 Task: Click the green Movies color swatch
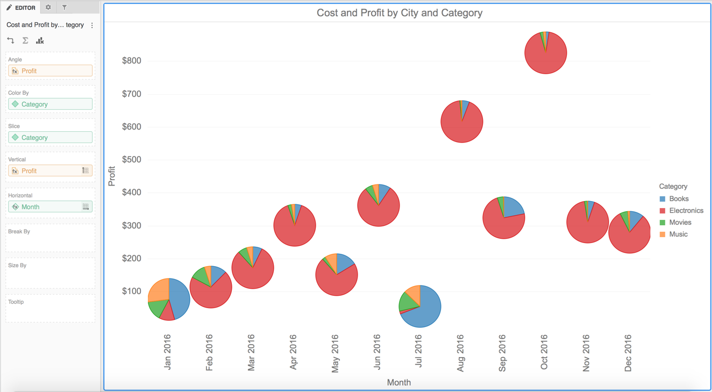pyautogui.click(x=662, y=222)
